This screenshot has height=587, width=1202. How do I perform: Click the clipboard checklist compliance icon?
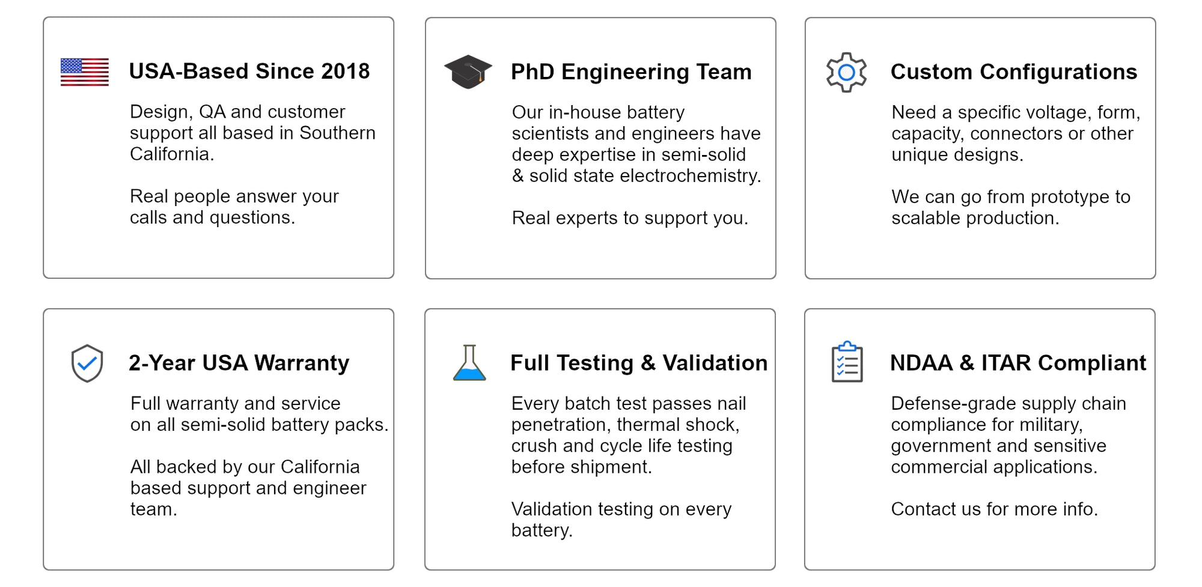[x=847, y=362]
